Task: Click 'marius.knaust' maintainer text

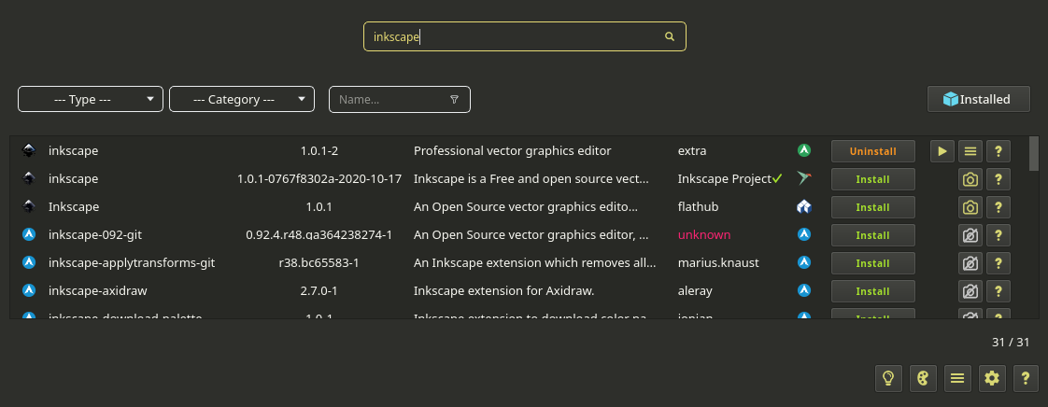Action: point(718,263)
